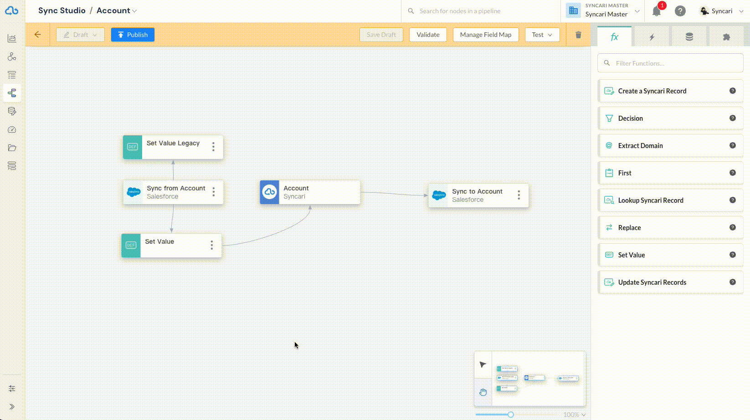Switch to the fx functions tab

point(615,37)
